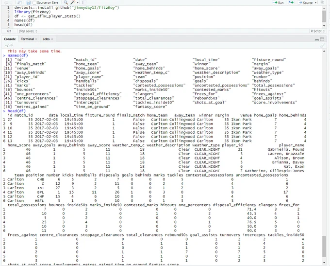Click the 'tackles_inside50' column header
Screen dimensions: 330x266
(286, 235)
